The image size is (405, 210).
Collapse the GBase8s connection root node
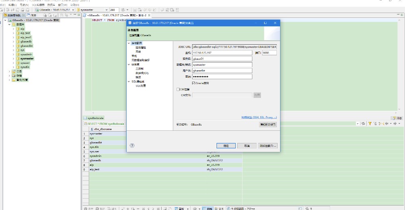coord(5,20)
